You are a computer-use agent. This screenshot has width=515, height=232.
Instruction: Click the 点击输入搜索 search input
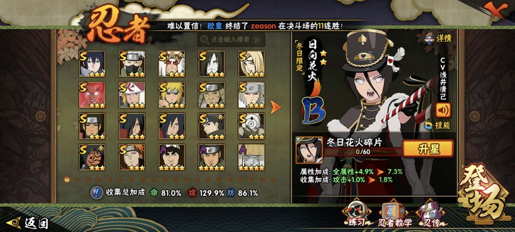click(231, 40)
